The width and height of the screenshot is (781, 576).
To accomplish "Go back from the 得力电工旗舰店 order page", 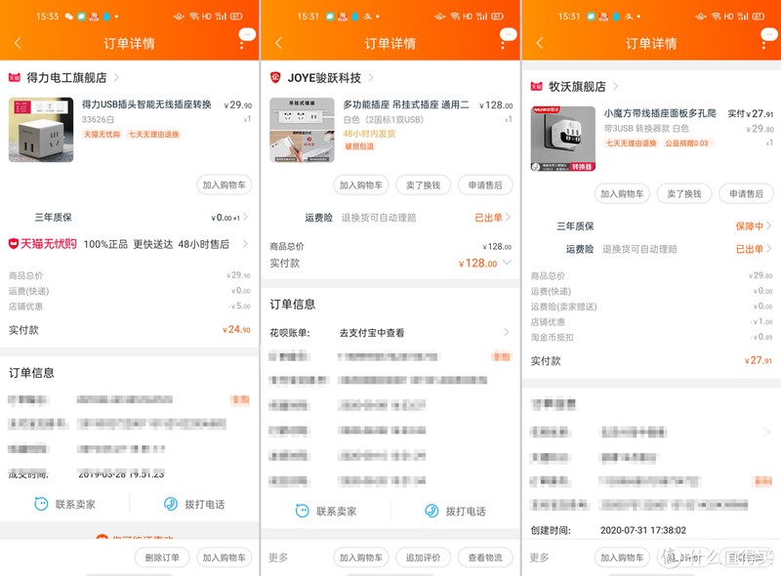I will pos(18,43).
